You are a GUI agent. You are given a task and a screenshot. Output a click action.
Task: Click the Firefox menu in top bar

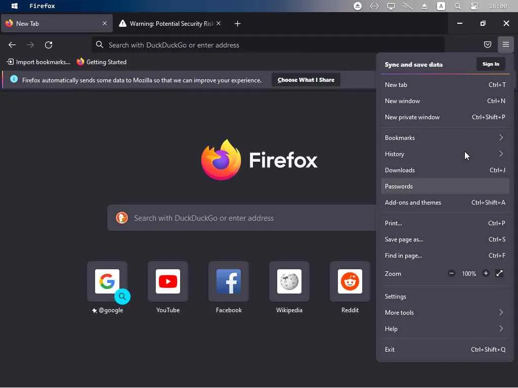[42, 6]
